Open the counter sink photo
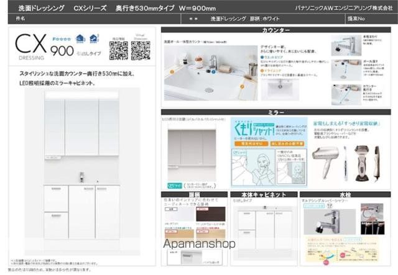 (211, 73)
